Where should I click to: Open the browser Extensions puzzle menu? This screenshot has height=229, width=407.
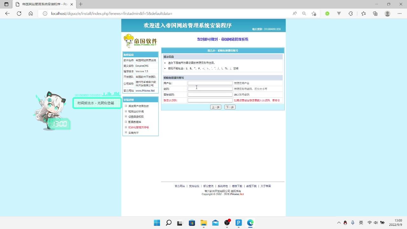pyautogui.click(x=351, y=13)
